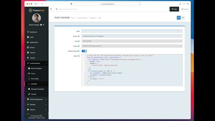The image size is (215, 121).
Task: Click the info icon next to Body label
Action: pyautogui.click(x=79, y=56)
